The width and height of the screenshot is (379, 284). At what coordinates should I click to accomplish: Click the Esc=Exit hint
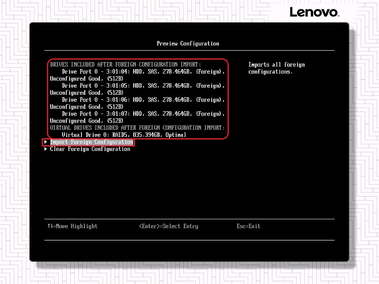pos(248,226)
